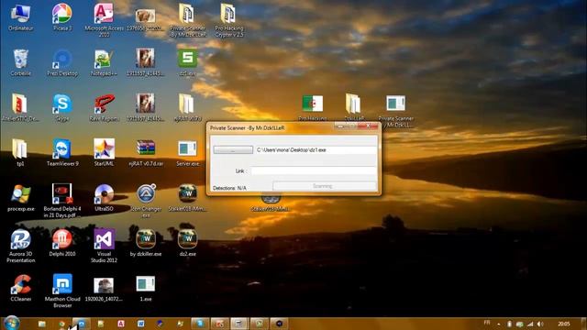Select the Picasa 3 shortcut
Screen dimensions: 587x330
62,16
